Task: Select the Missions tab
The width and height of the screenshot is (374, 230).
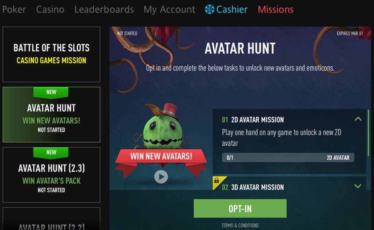Action: (x=276, y=10)
